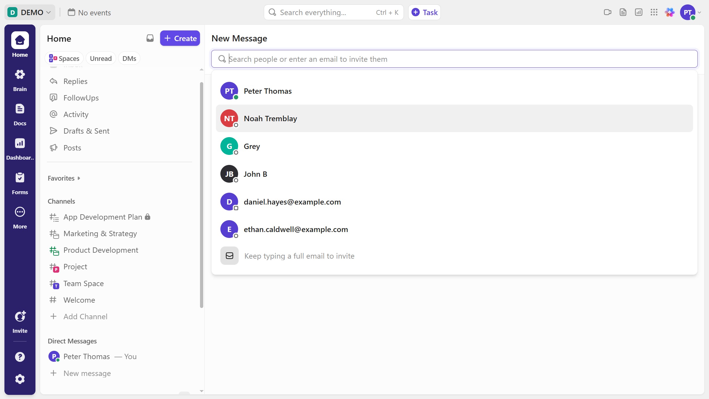Open Dashboards in the left sidebar
Screen dimensions: 709x399
[20, 149]
